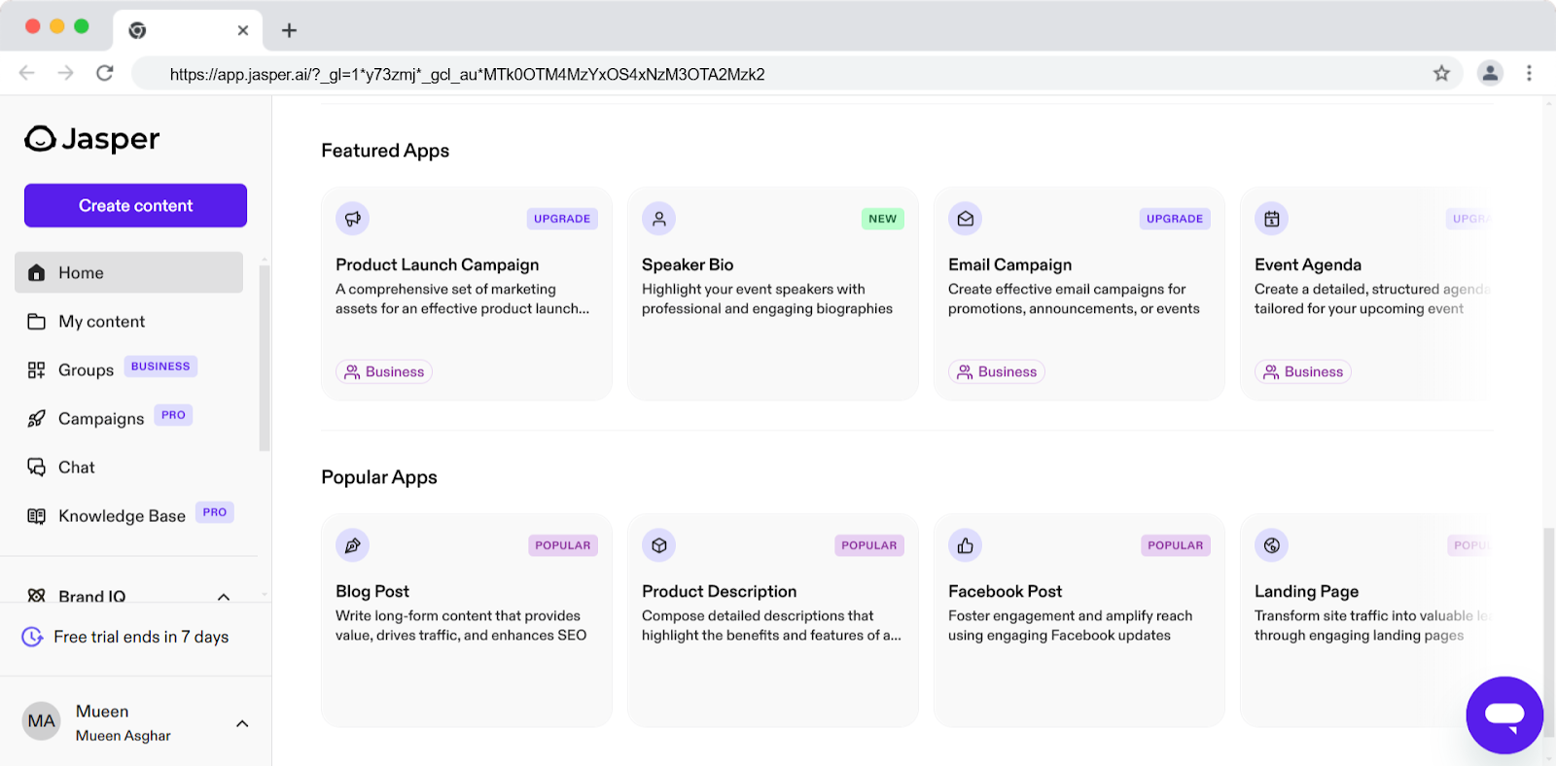Image resolution: width=1556 pixels, height=766 pixels.
Task: Open Knowledge Base in the sidebar
Action: click(x=128, y=515)
